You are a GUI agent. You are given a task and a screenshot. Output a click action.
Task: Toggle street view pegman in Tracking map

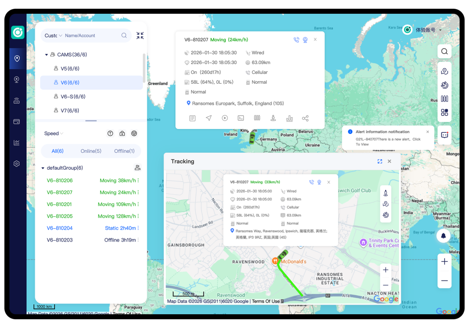click(x=386, y=193)
